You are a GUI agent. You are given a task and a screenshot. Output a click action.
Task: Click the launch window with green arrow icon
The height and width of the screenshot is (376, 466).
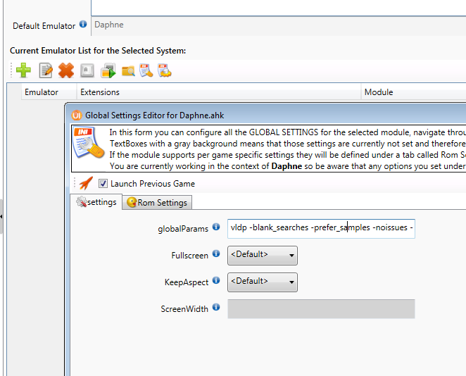click(108, 70)
